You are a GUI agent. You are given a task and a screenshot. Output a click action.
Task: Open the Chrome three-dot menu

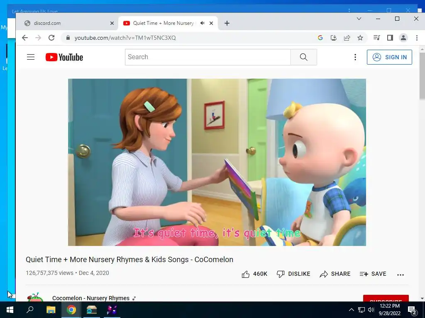(x=417, y=38)
